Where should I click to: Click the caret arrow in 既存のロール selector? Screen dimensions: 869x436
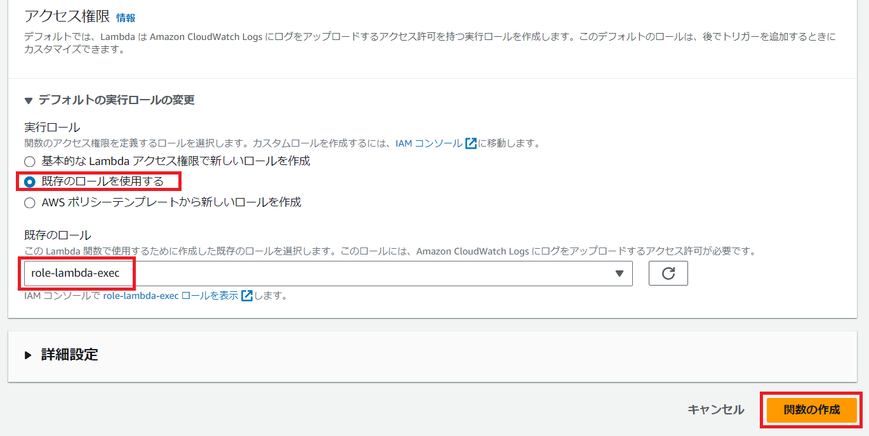[620, 274]
